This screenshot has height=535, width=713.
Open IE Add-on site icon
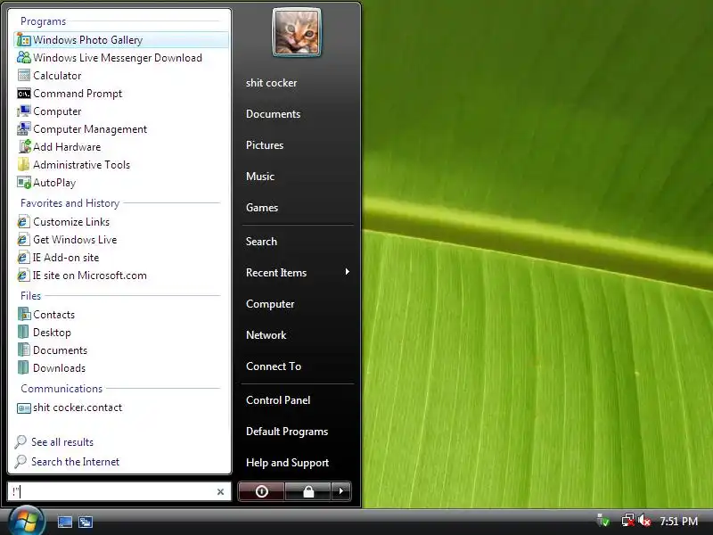(x=23, y=258)
